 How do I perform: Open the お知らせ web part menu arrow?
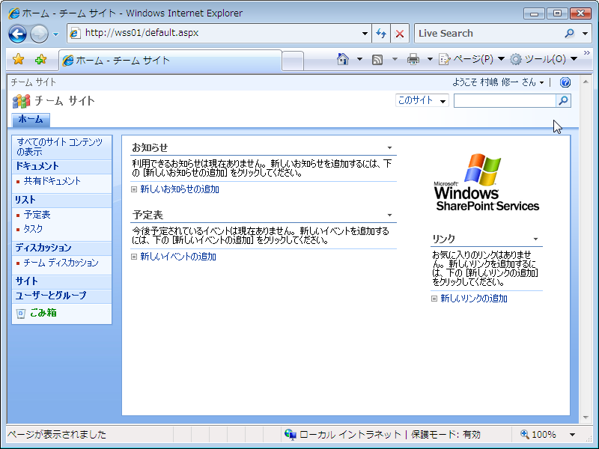(x=389, y=148)
